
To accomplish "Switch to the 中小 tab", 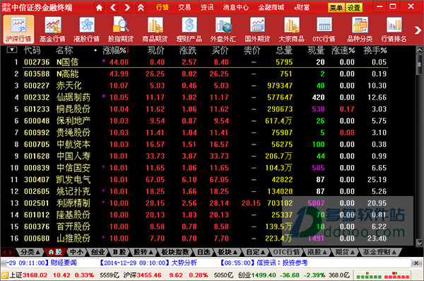I will point(76,252).
